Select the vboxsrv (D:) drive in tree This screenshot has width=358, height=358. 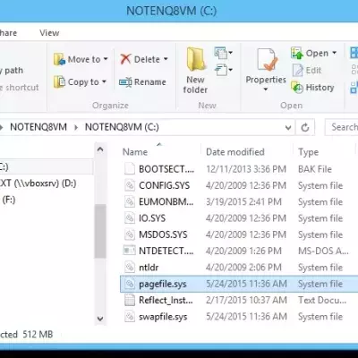(x=38, y=183)
